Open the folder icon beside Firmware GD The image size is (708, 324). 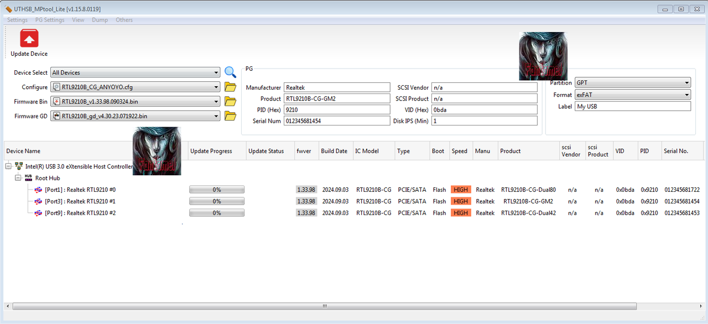click(230, 116)
